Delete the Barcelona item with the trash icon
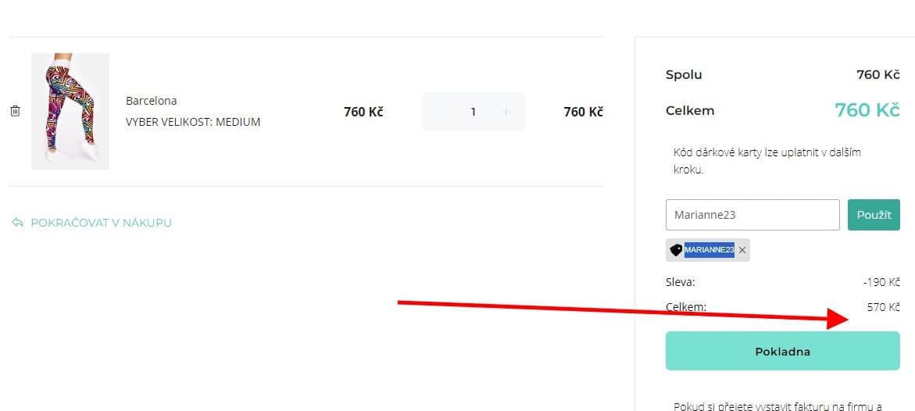The width and height of the screenshot is (915, 411). [15, 112]
